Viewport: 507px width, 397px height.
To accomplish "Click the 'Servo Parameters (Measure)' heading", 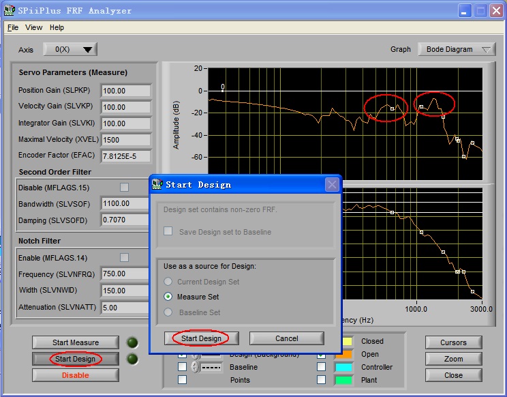I will tap(73, 72).
